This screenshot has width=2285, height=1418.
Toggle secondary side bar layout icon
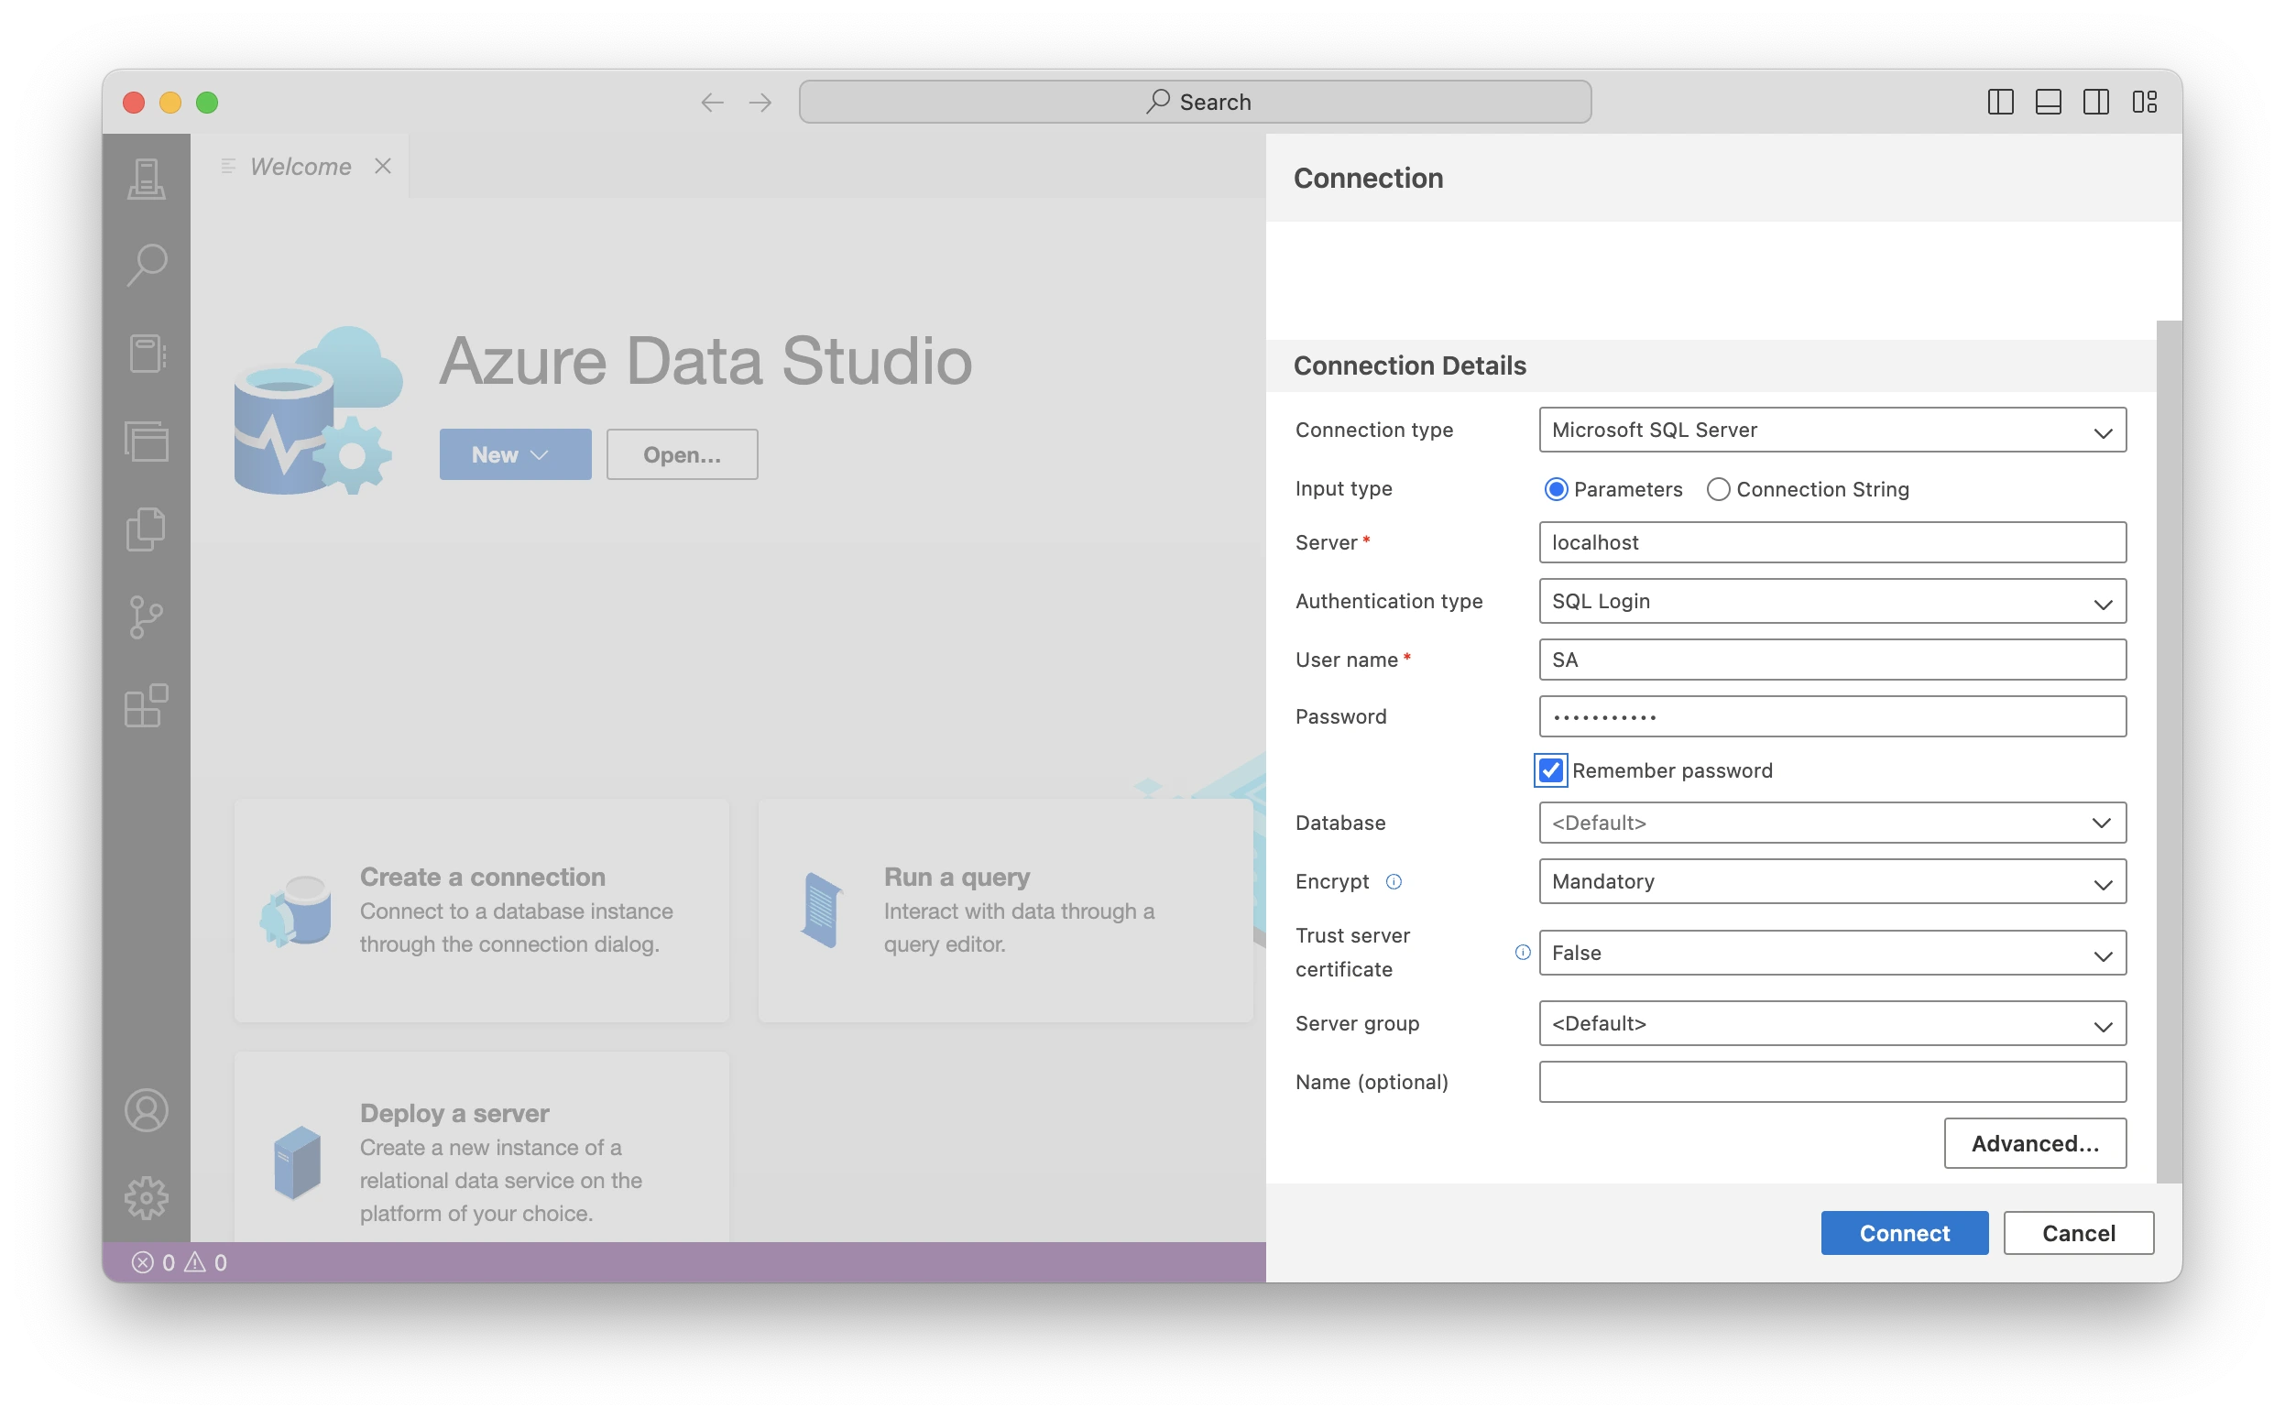tap(2098, 103)
